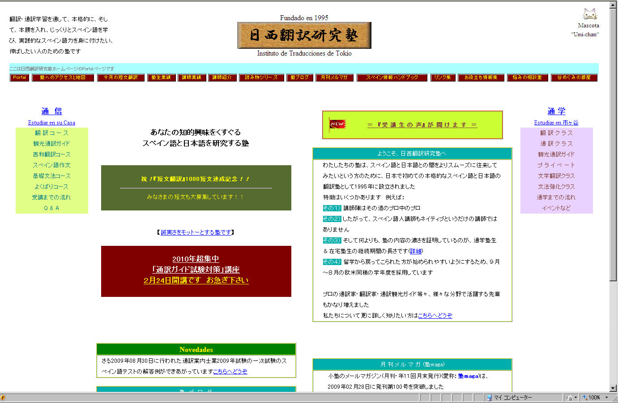Select 観光通訳ガイド in the left 通信 menu
This screenshot has width=618, height=403.
point(51,144)
